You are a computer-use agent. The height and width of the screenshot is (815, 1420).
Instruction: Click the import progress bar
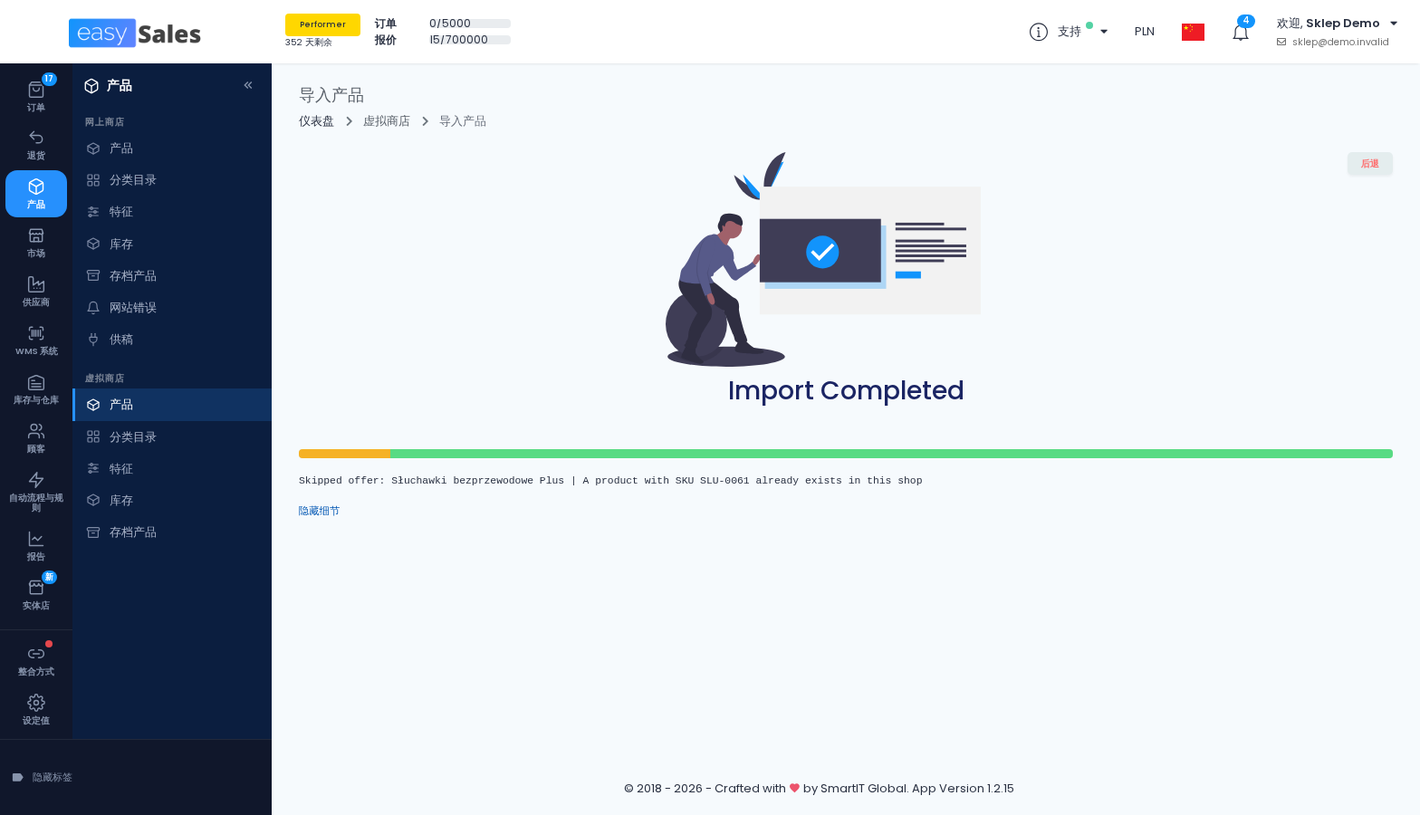click(846, 454)
